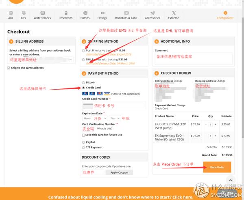Open the billing address dropdown
The image size is (244, 200).
click(x=41, y=60)
